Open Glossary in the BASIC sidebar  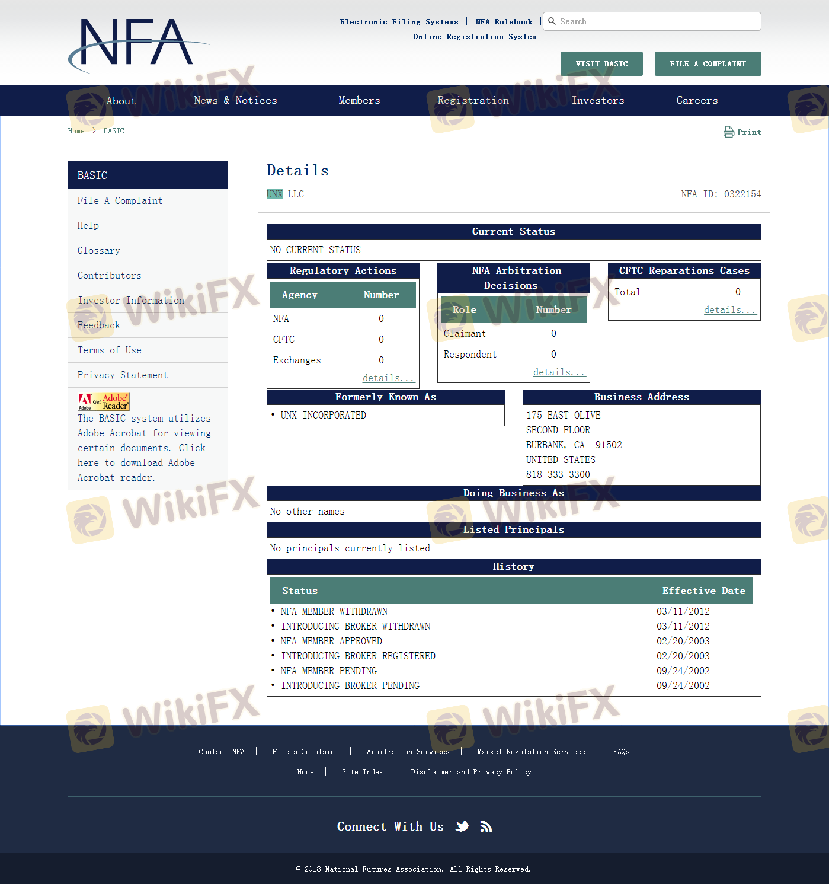tap(98, 251)
